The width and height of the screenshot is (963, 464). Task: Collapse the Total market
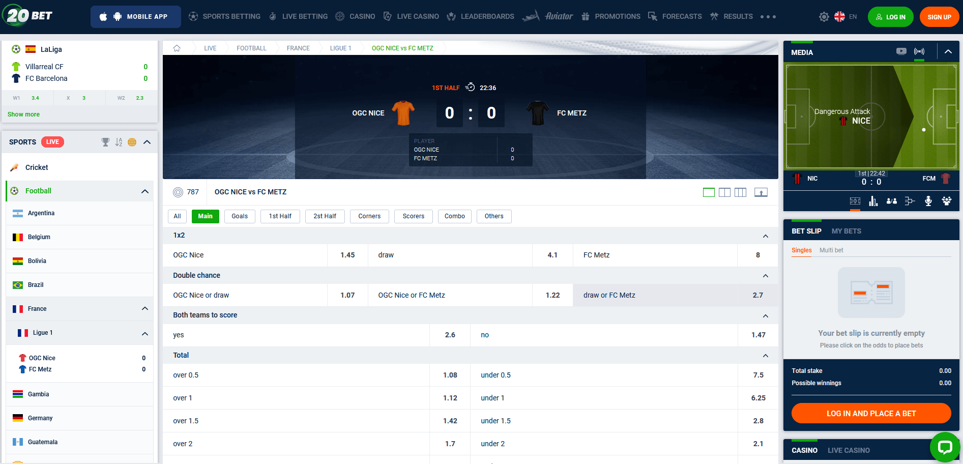pyautogui.click(x=766, y=356)
